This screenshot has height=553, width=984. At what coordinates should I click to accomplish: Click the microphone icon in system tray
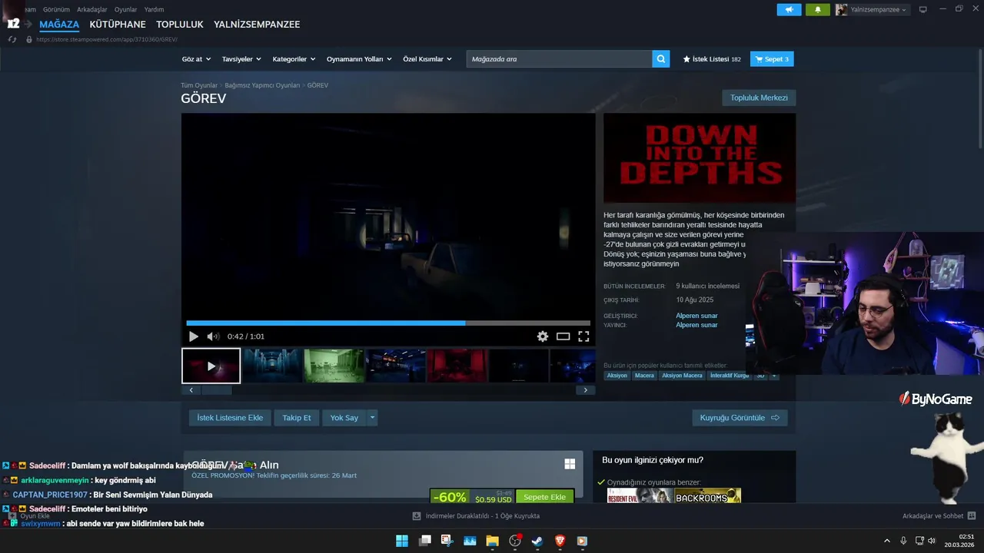tap(903, 541)
